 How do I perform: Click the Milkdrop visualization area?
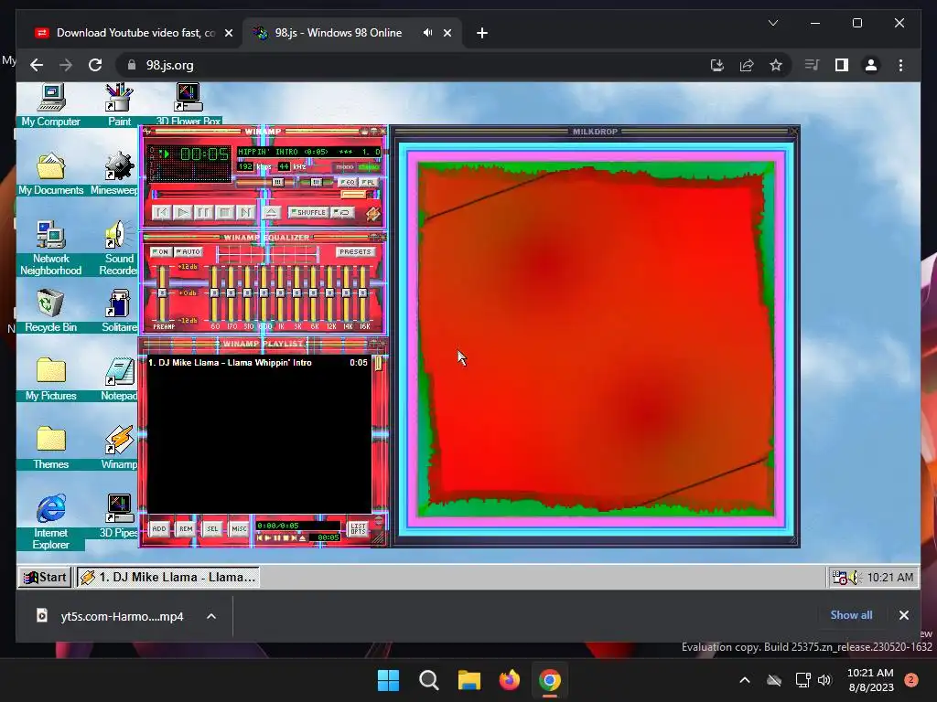click(596, 338)
